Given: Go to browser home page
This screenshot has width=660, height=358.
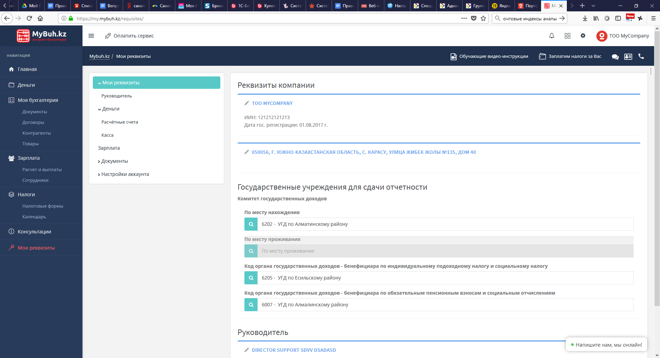Looking at the screenshot, I should [x=40, y=18].
